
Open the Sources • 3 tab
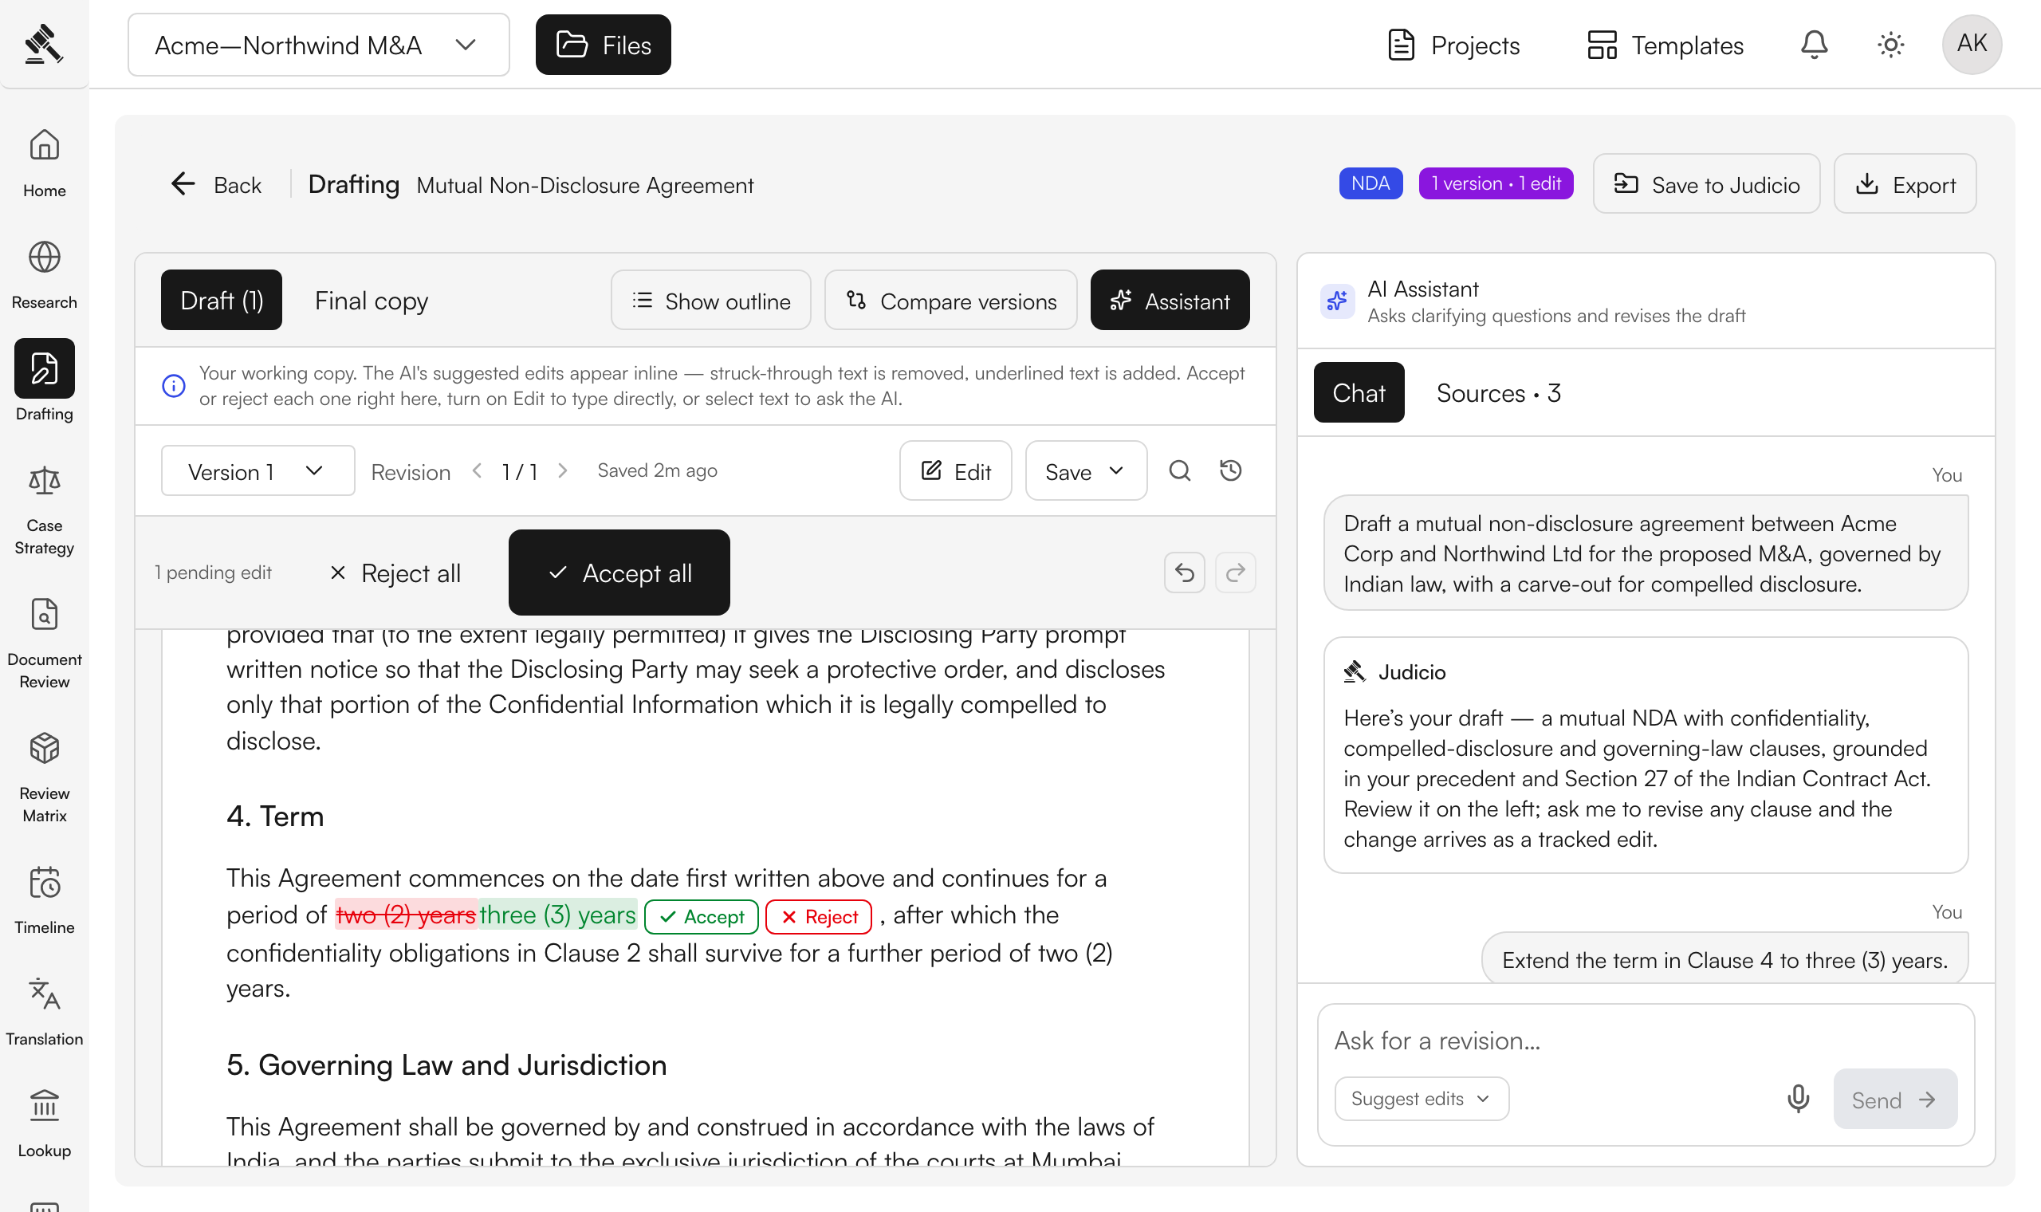[1498, 393]
